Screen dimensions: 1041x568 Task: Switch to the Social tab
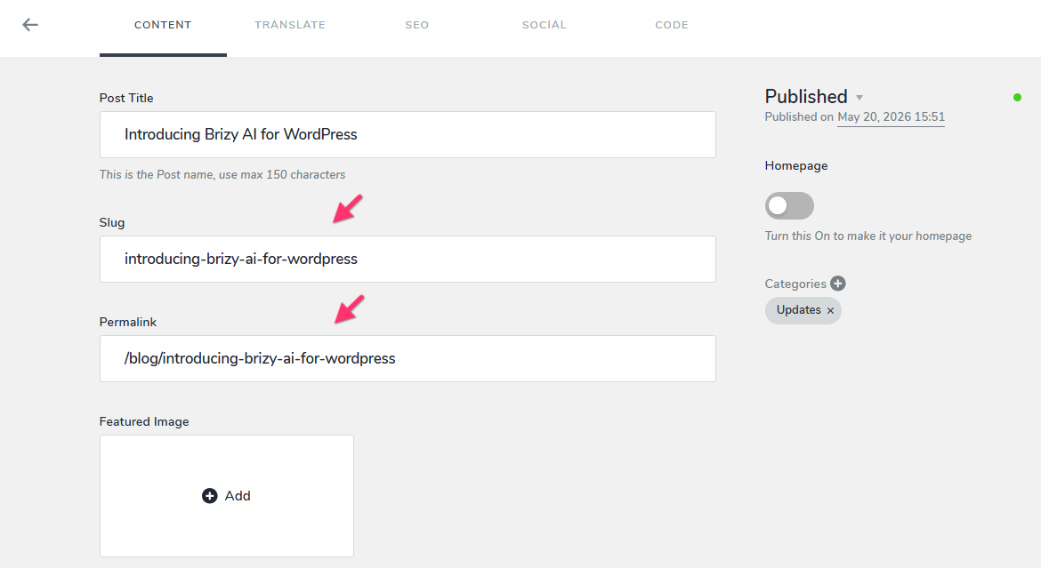coord(545,25)
